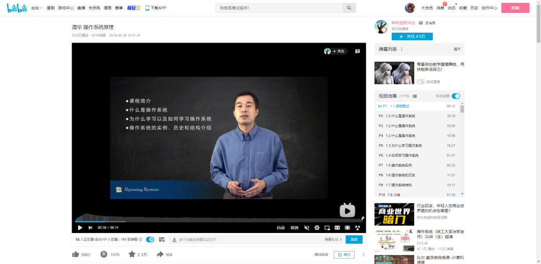Open 商业世界暗门 recommended video thumbnail
Viewport: 541px width, 264px height.
pos(394,214)
